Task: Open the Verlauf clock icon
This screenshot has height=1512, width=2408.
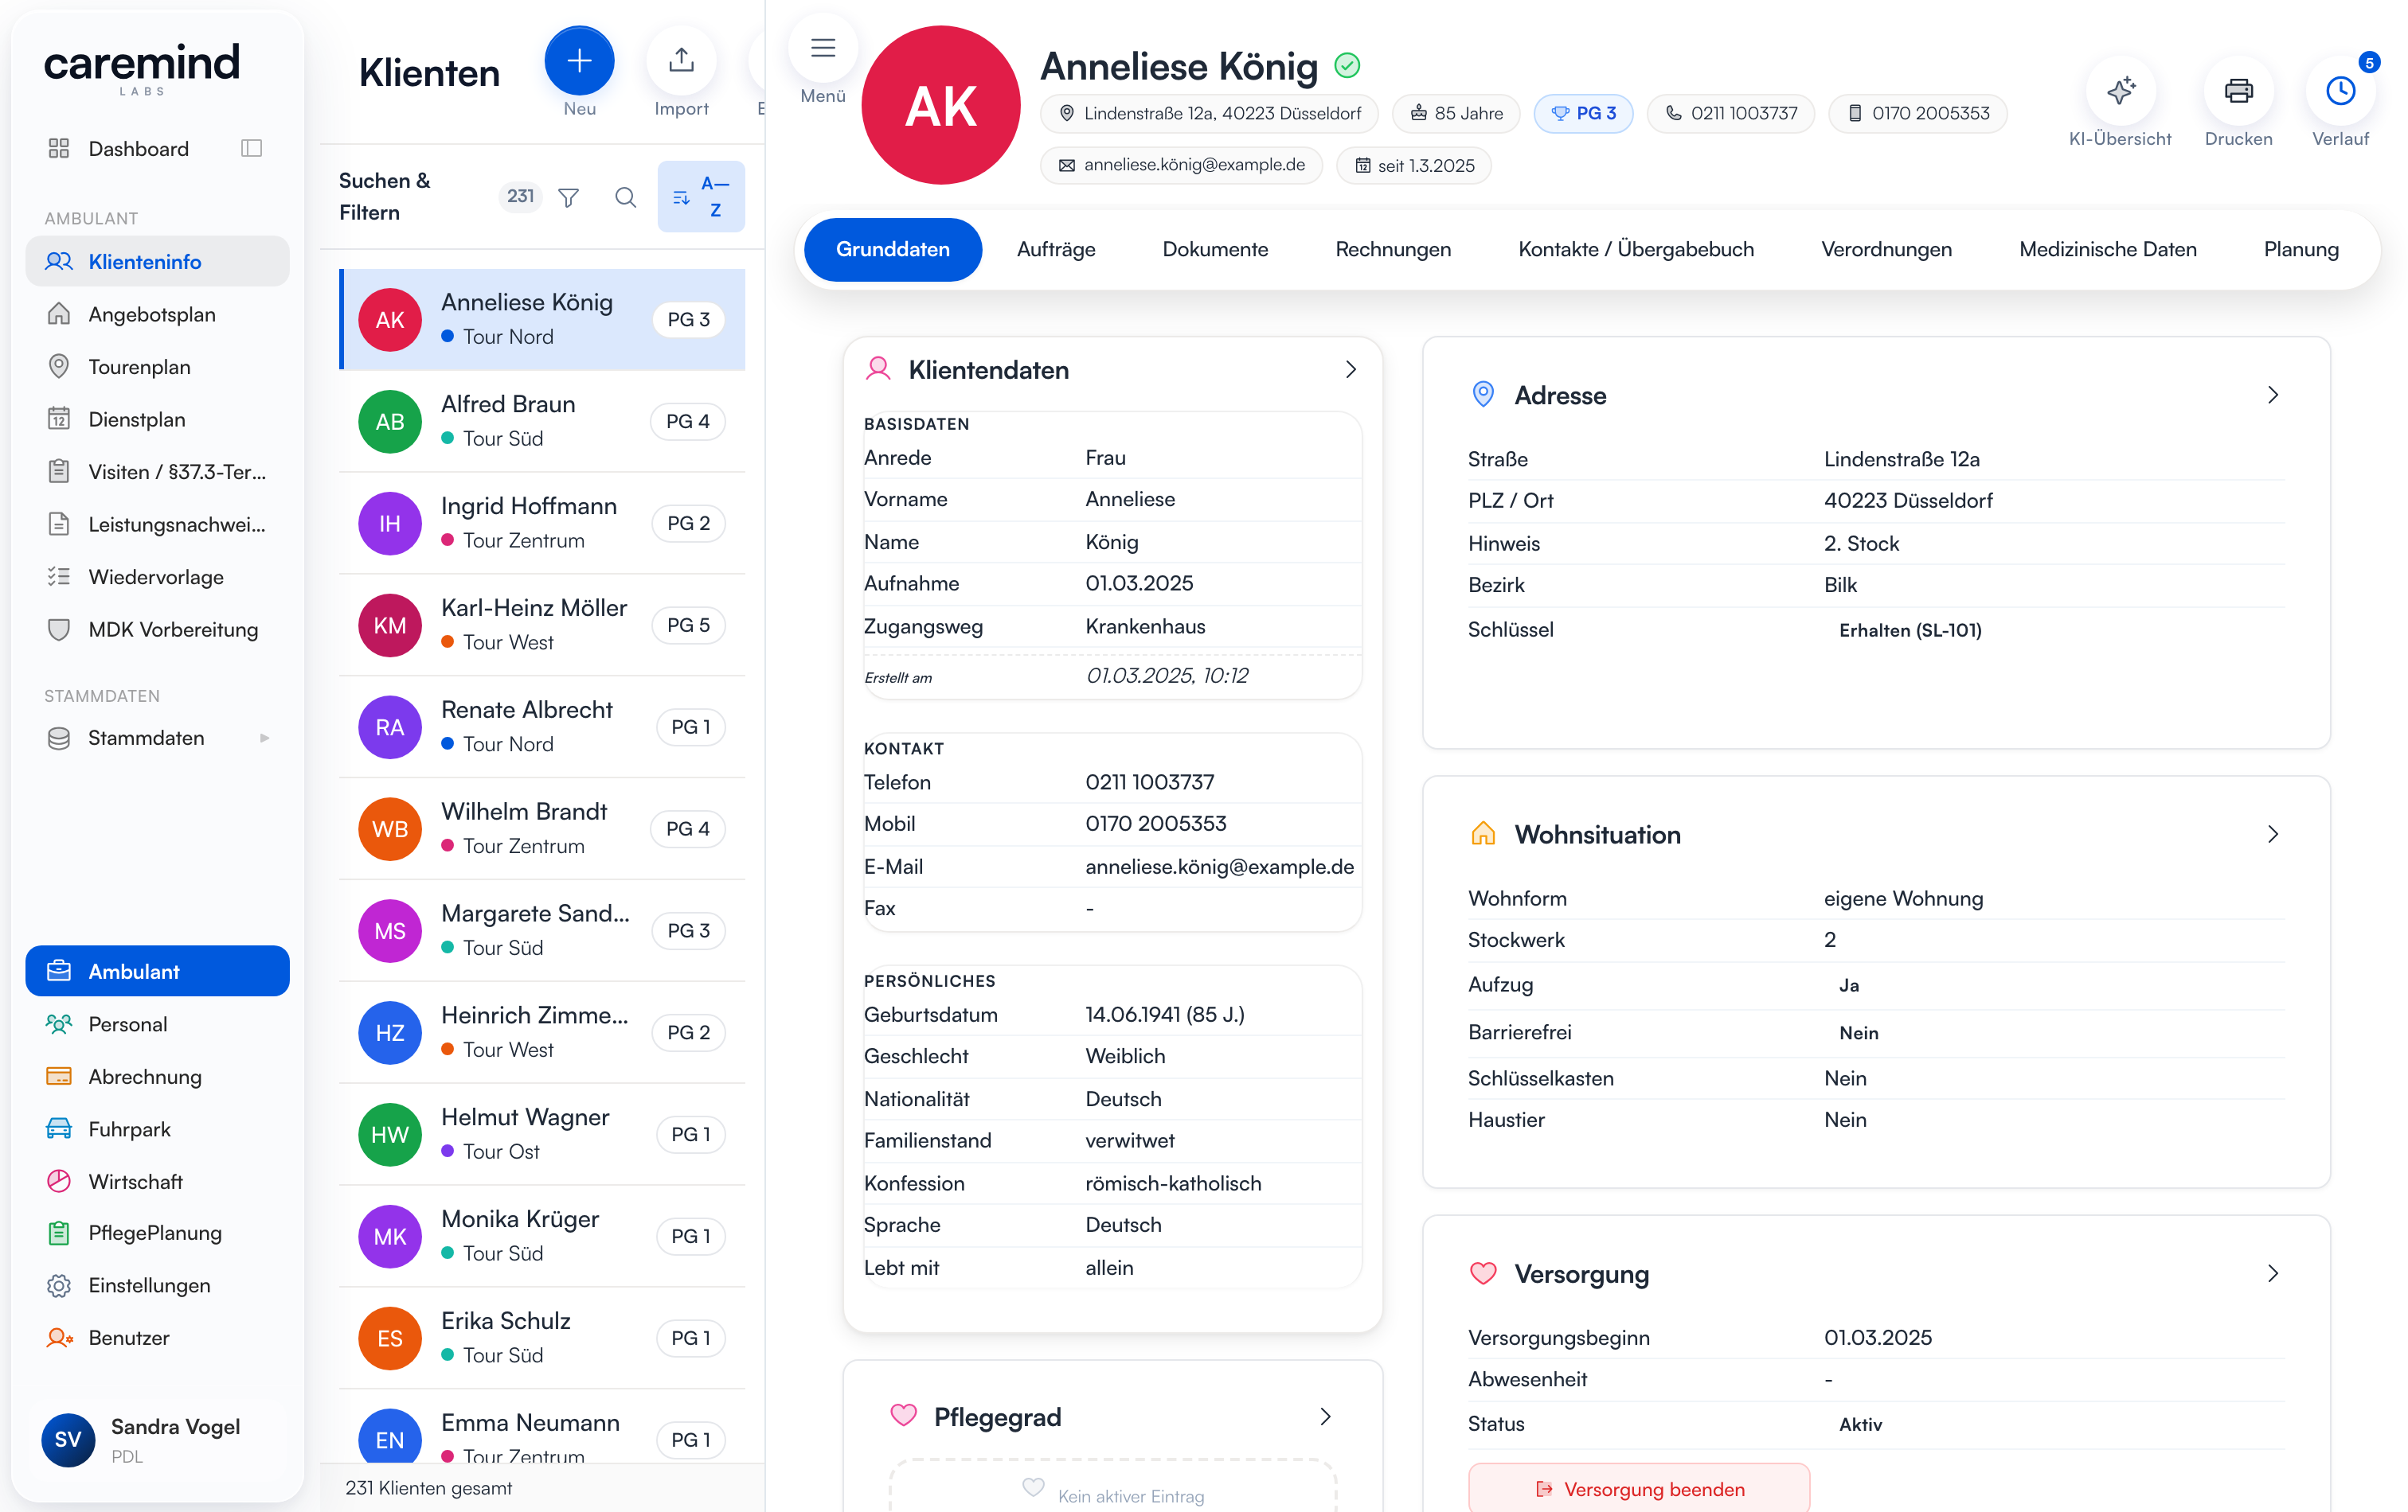Action: [x=2340, y=91]
